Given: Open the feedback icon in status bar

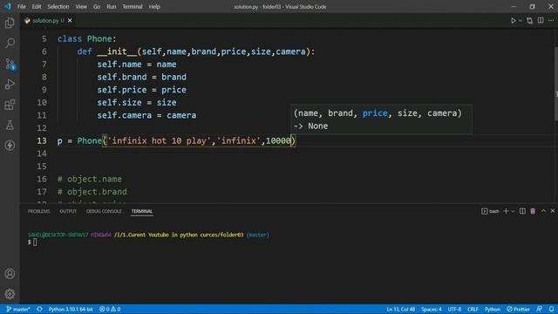Looking at the screenshot, I should coord(540,309).
